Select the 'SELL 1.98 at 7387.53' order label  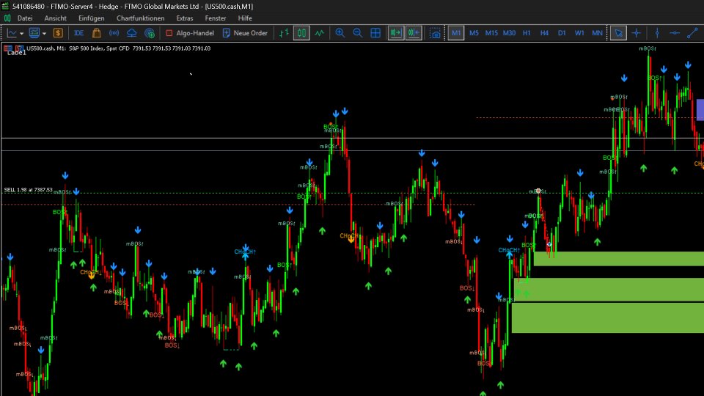coord(29,190)
